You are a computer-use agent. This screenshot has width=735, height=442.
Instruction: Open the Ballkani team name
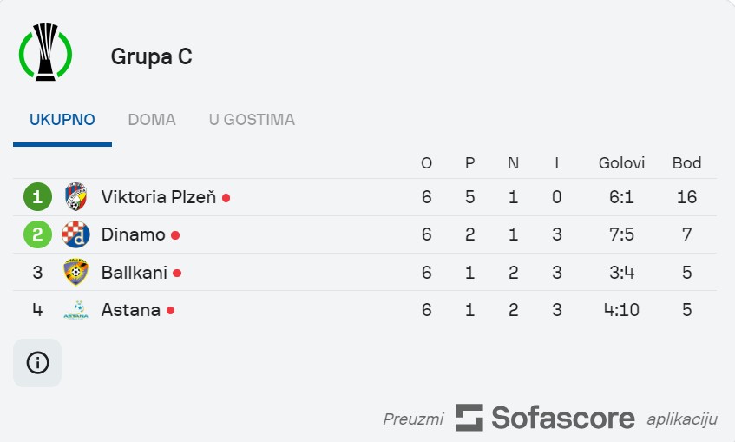134,273
